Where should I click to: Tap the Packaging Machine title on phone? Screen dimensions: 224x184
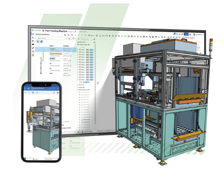coord(38,88)
